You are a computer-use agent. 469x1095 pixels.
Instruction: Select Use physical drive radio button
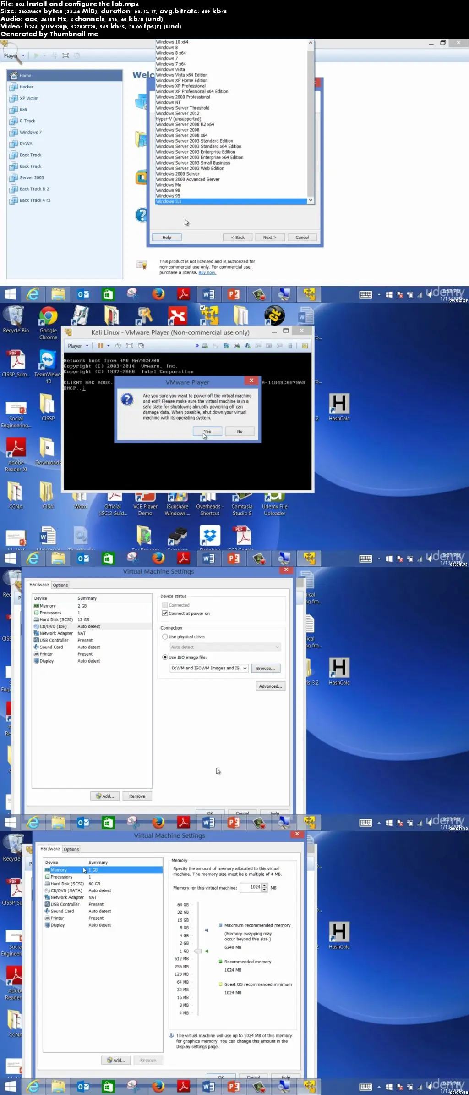click(165, 637)
